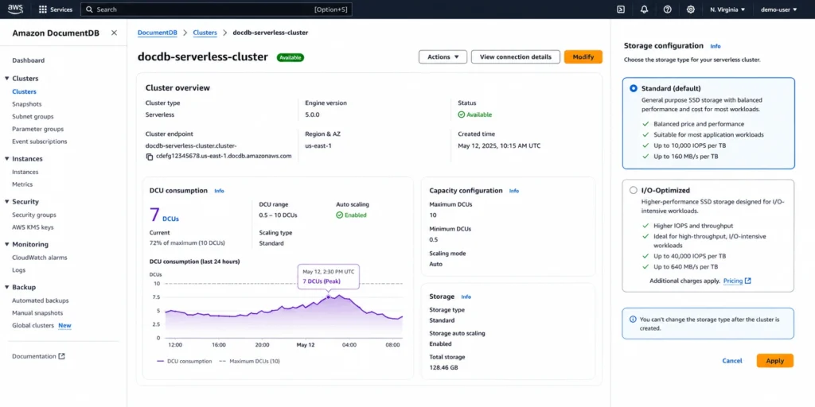Open Security groups in sidebar
Image resolution: width=815 pixels, height=407 pixels.
pos(33,215)
